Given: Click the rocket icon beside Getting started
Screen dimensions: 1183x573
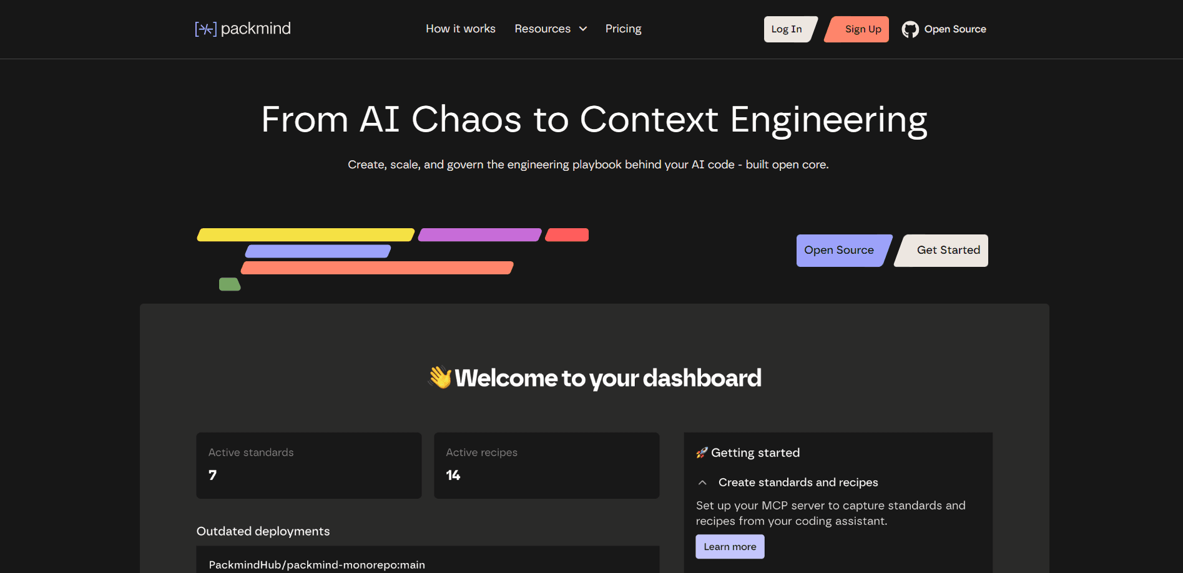Looking at the screenshot, I should (702, 453).
